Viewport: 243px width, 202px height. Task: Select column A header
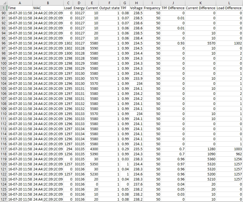click(x=20, y=3)
